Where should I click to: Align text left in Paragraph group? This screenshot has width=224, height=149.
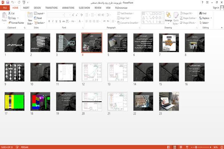[87, 21]
